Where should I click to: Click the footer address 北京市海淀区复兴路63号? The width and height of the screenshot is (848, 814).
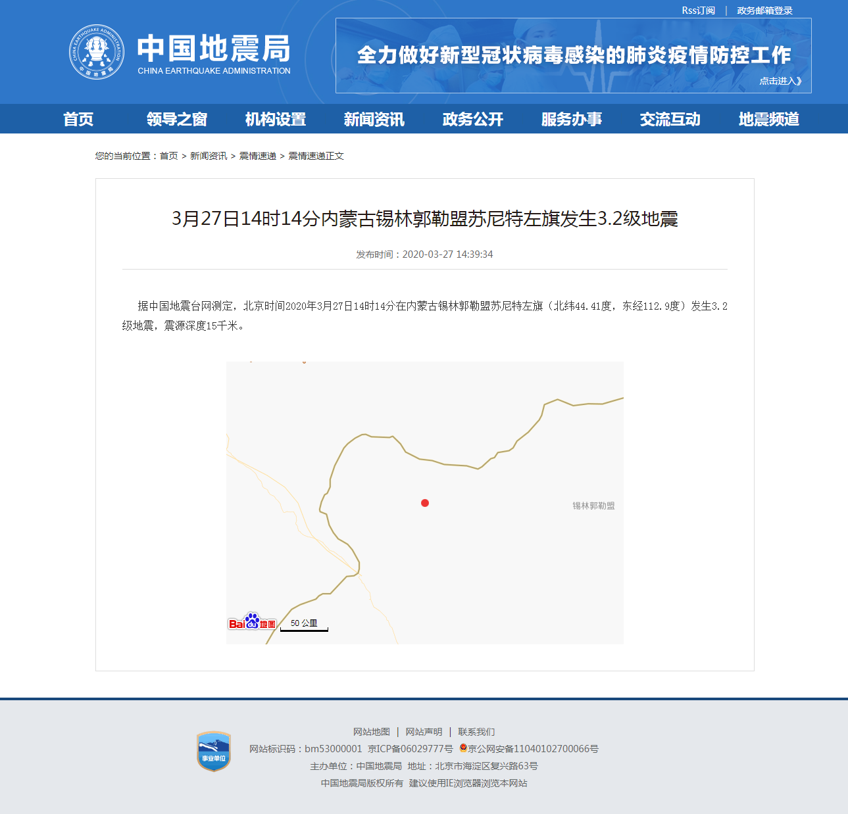[x=487, y=766]
